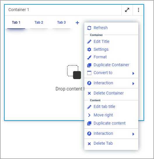Select Duplicate Container
This screenshot has height=159, width=154.
point(111,65)
